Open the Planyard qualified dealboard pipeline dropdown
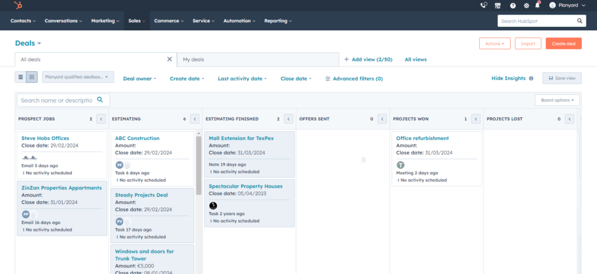 click(78, 77)
